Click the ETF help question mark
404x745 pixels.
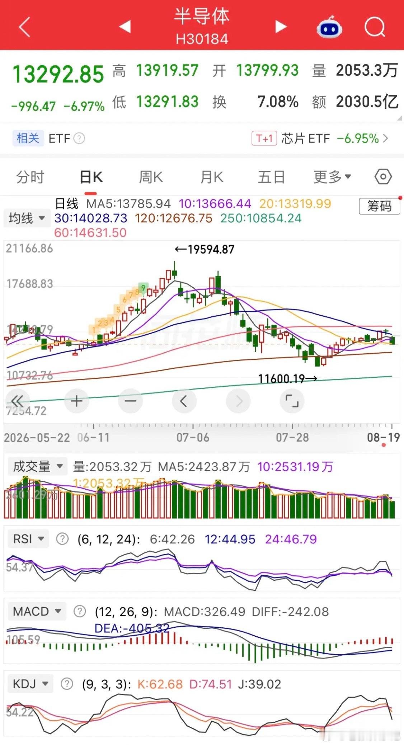click(79, 138)
